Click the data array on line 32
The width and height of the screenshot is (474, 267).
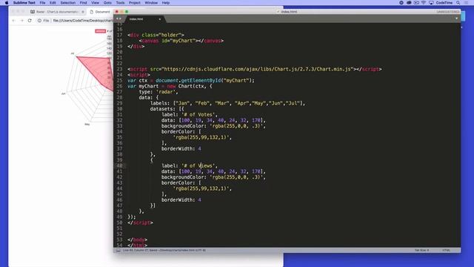click(x=222, y=120)
